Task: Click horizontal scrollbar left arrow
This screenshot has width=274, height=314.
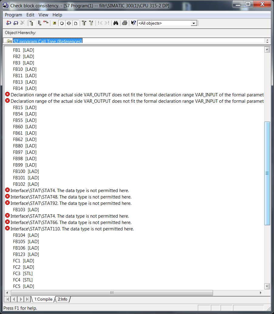Action: (7, 293)
